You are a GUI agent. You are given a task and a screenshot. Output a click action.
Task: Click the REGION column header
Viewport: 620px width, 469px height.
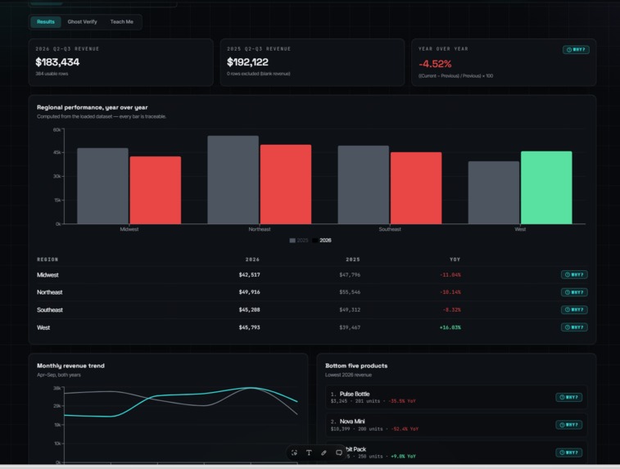[x=48, y=259]
